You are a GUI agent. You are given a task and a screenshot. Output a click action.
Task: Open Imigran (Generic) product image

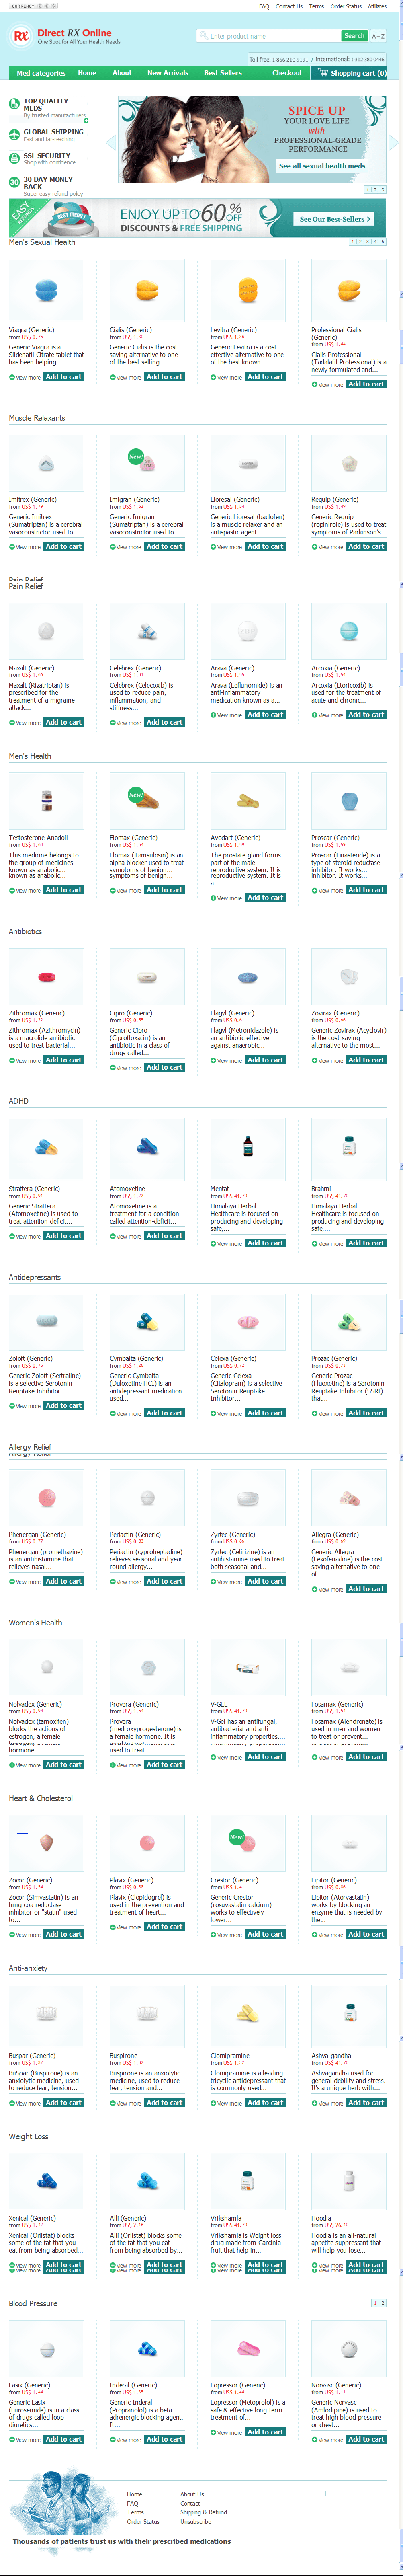(147, 463)
